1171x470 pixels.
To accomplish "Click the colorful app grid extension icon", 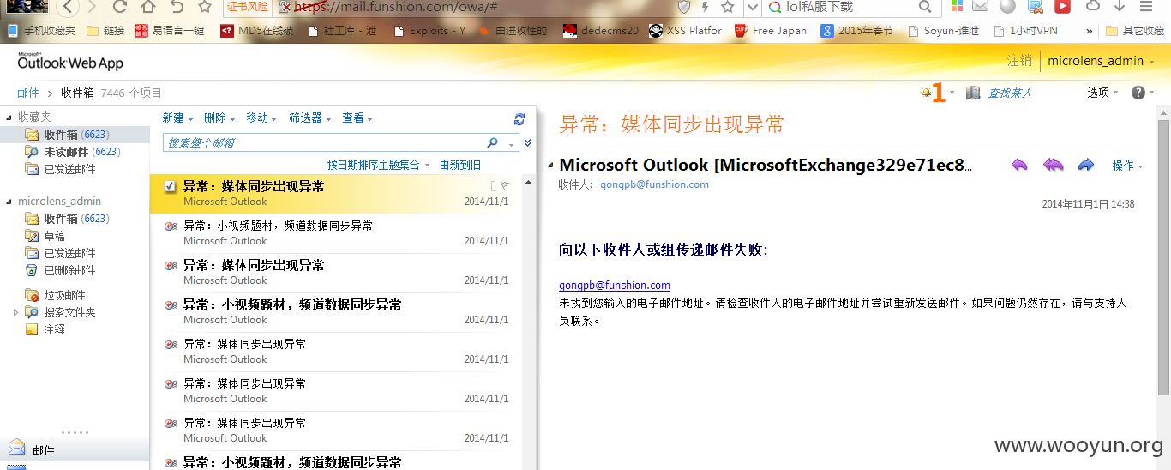I will 957,6.
